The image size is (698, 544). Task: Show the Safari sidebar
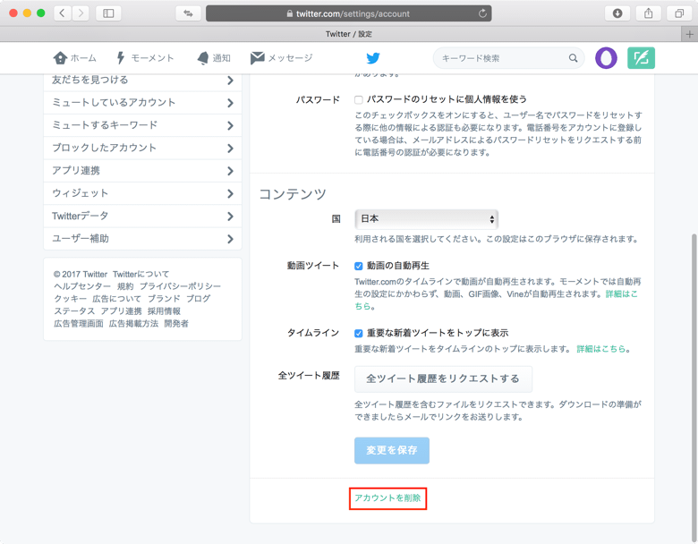click(x=108, y=13)
